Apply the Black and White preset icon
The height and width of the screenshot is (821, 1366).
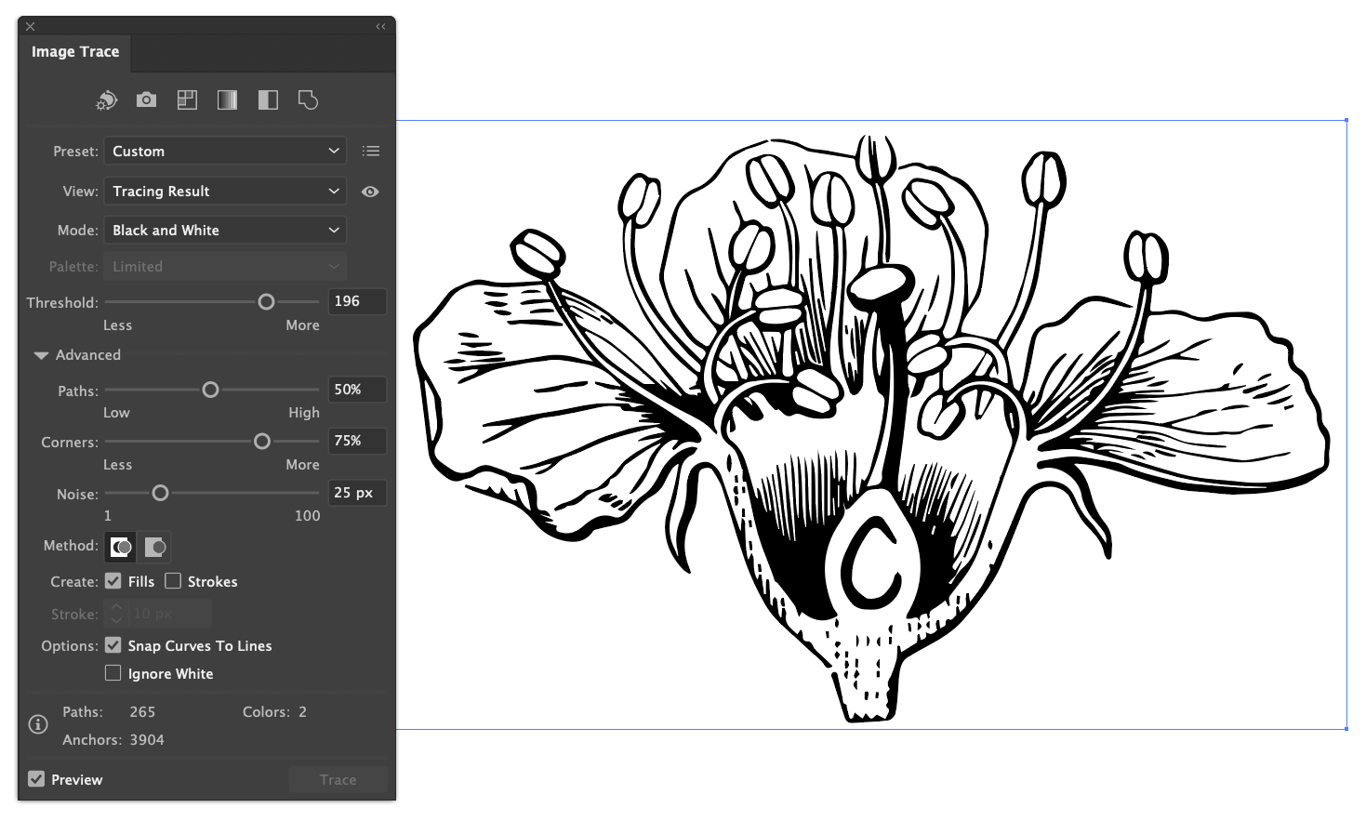268,99
